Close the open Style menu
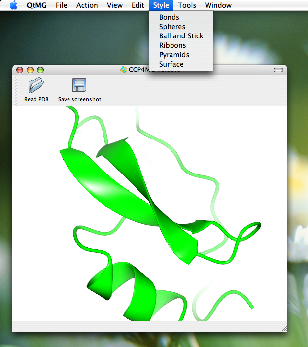The height and width of the screenshot is (347, 308). point(161,5)
